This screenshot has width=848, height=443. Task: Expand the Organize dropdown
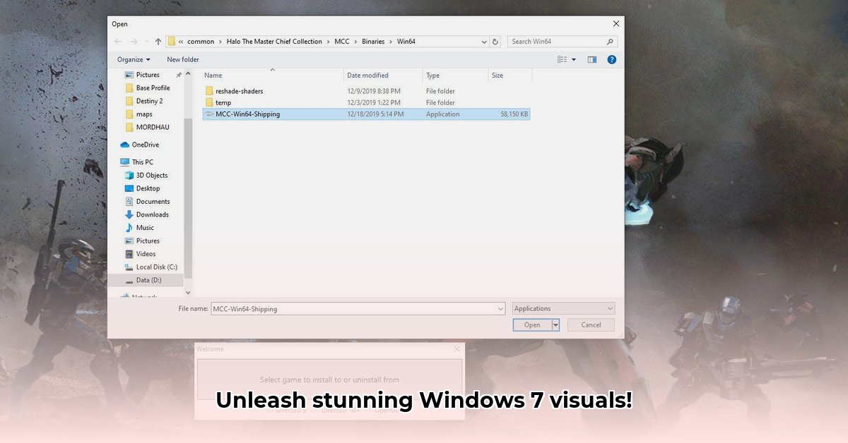tap(134, 59)
